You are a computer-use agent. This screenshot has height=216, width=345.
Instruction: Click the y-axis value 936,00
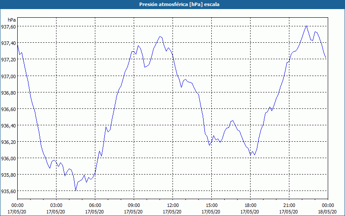click(8, 159)
